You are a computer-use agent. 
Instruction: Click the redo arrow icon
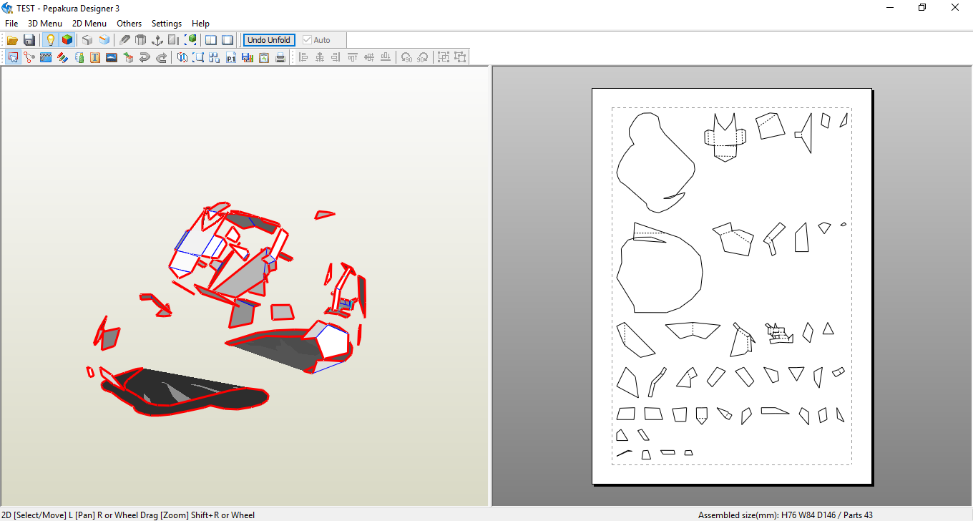click(161, 57)
